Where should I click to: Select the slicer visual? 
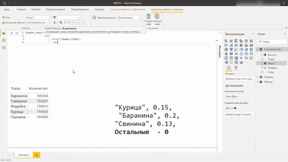pyautogui.click(x=226, y=58)
